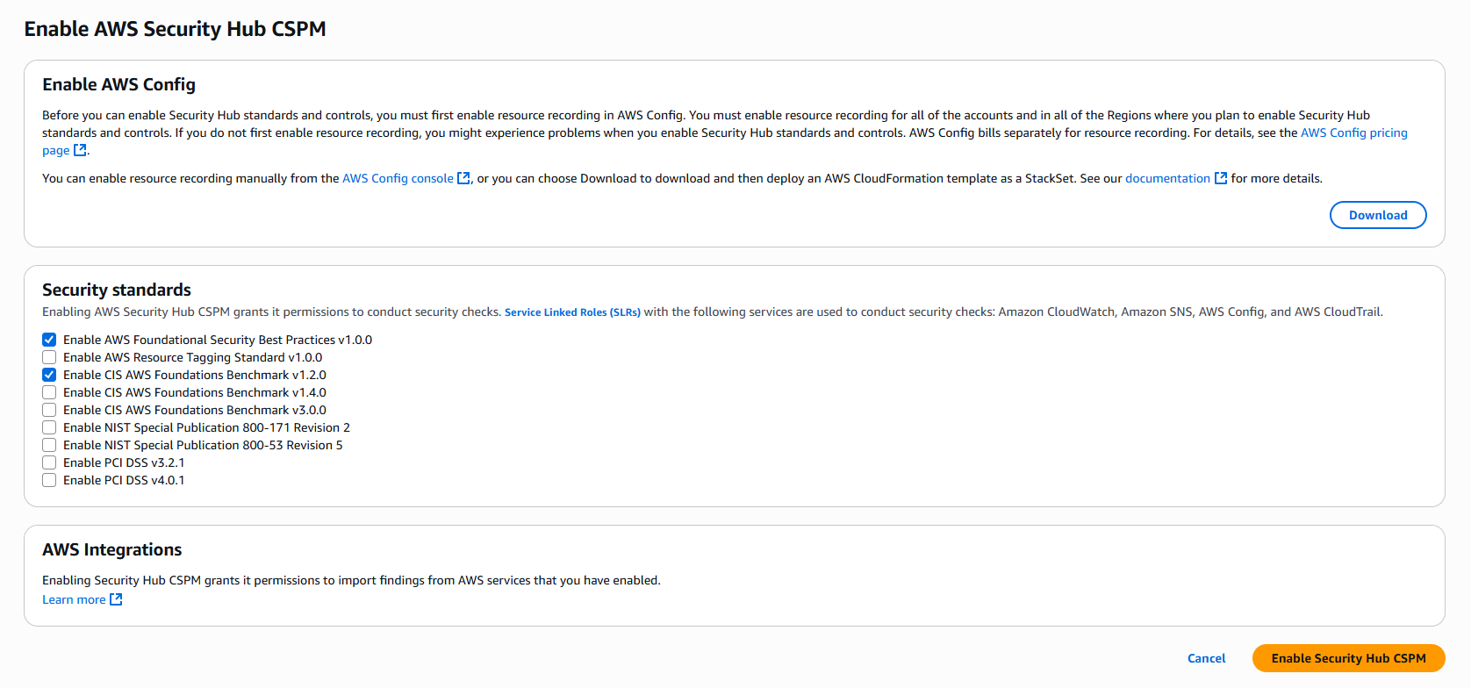The height and width of the screenshot is (688, 1471).
Task: Tick CIS AWS Foundations Benchmark v1.4.0
Action: 49,392
